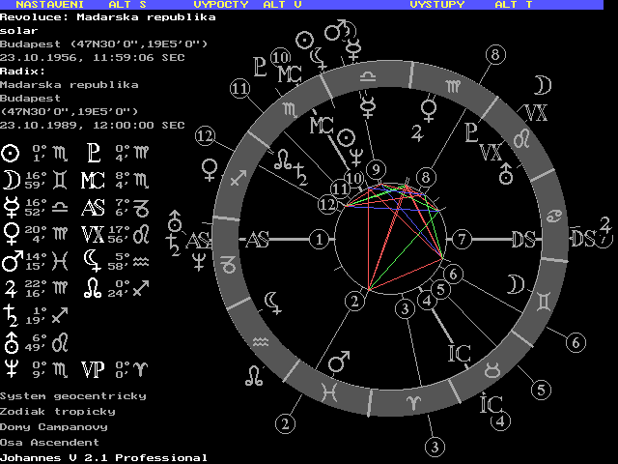The height and width of the screenshot is (464, 618).
Task: Select the Lilith black moon symbol in table
Action: click(94, 259)
